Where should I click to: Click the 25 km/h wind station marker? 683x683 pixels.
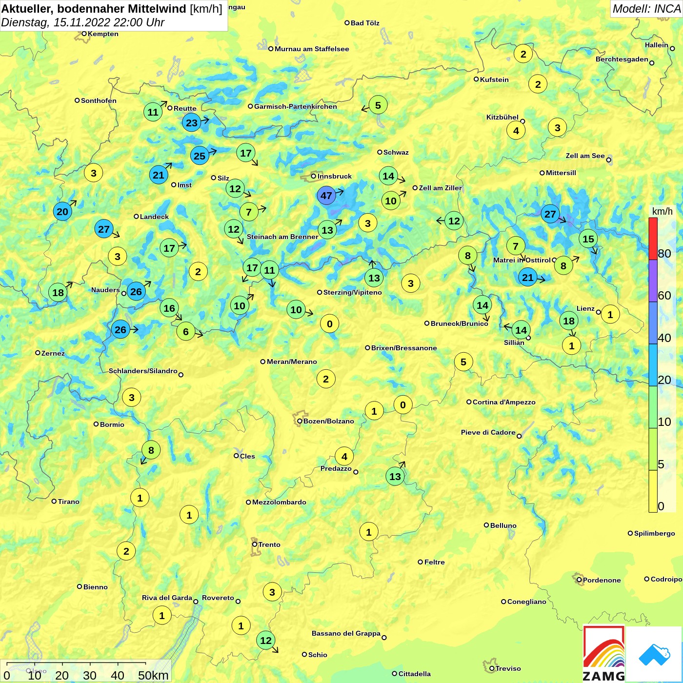coord(200,156)
